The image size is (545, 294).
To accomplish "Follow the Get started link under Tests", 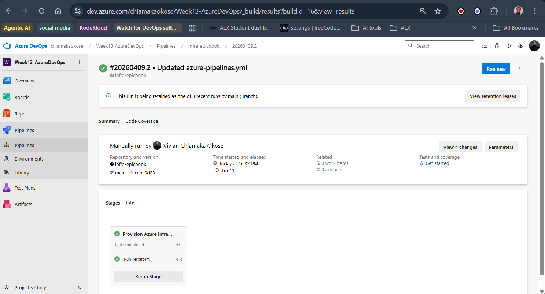I will pyautogui.click(x=437, y=163).
